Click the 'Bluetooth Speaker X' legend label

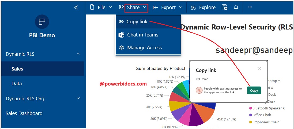[269, 108]
